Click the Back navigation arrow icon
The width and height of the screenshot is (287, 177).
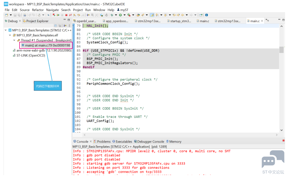click(182, 15)
